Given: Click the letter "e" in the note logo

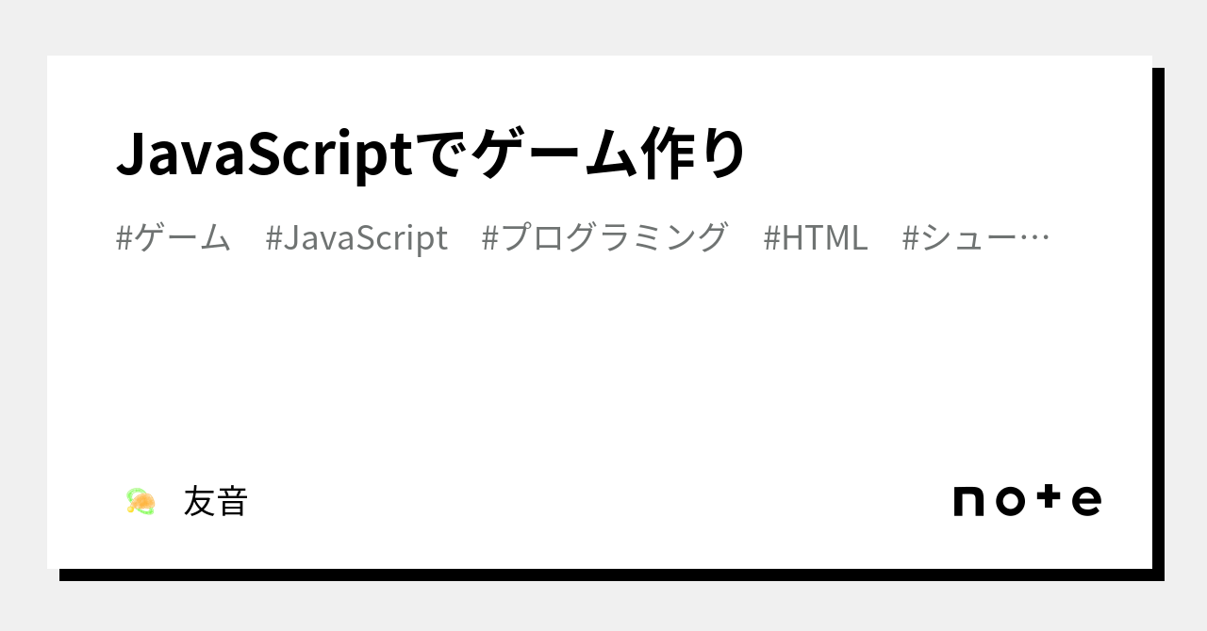Looking at the screenshot, I should point(1087,501).
